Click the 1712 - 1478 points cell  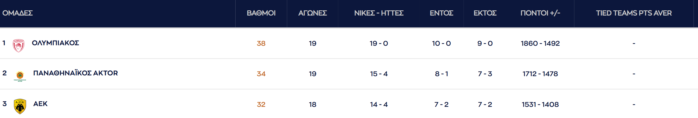pyautogui.click(x=540, y=74)
